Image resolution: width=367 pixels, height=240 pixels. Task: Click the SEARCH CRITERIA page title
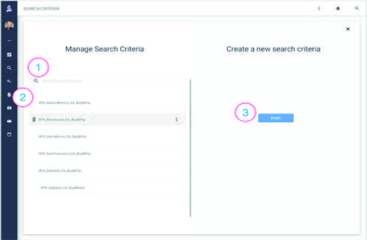pyautogui.click(x=42, y=9)
